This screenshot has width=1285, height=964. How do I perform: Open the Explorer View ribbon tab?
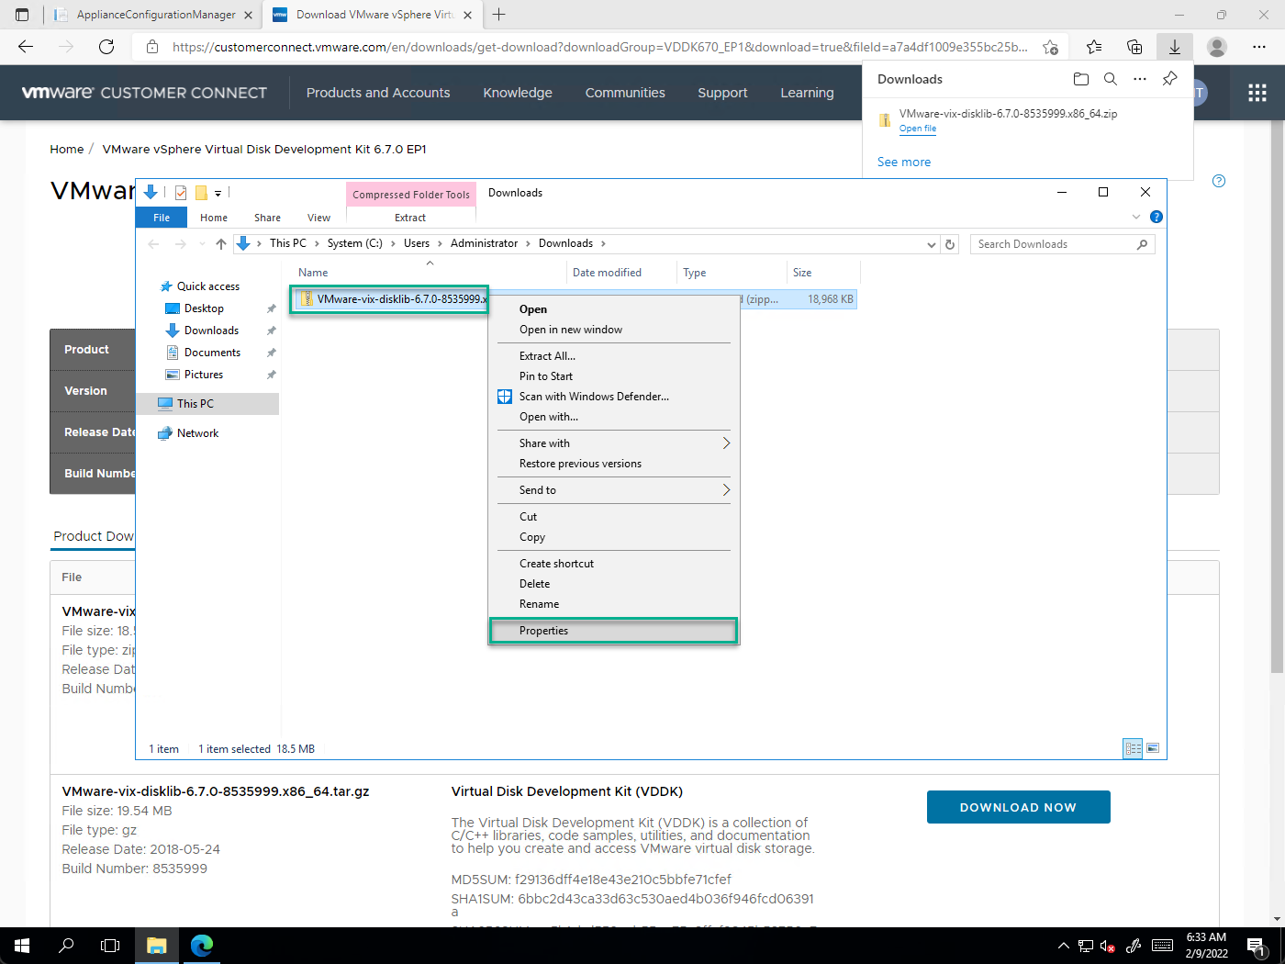tap(318, 218)
